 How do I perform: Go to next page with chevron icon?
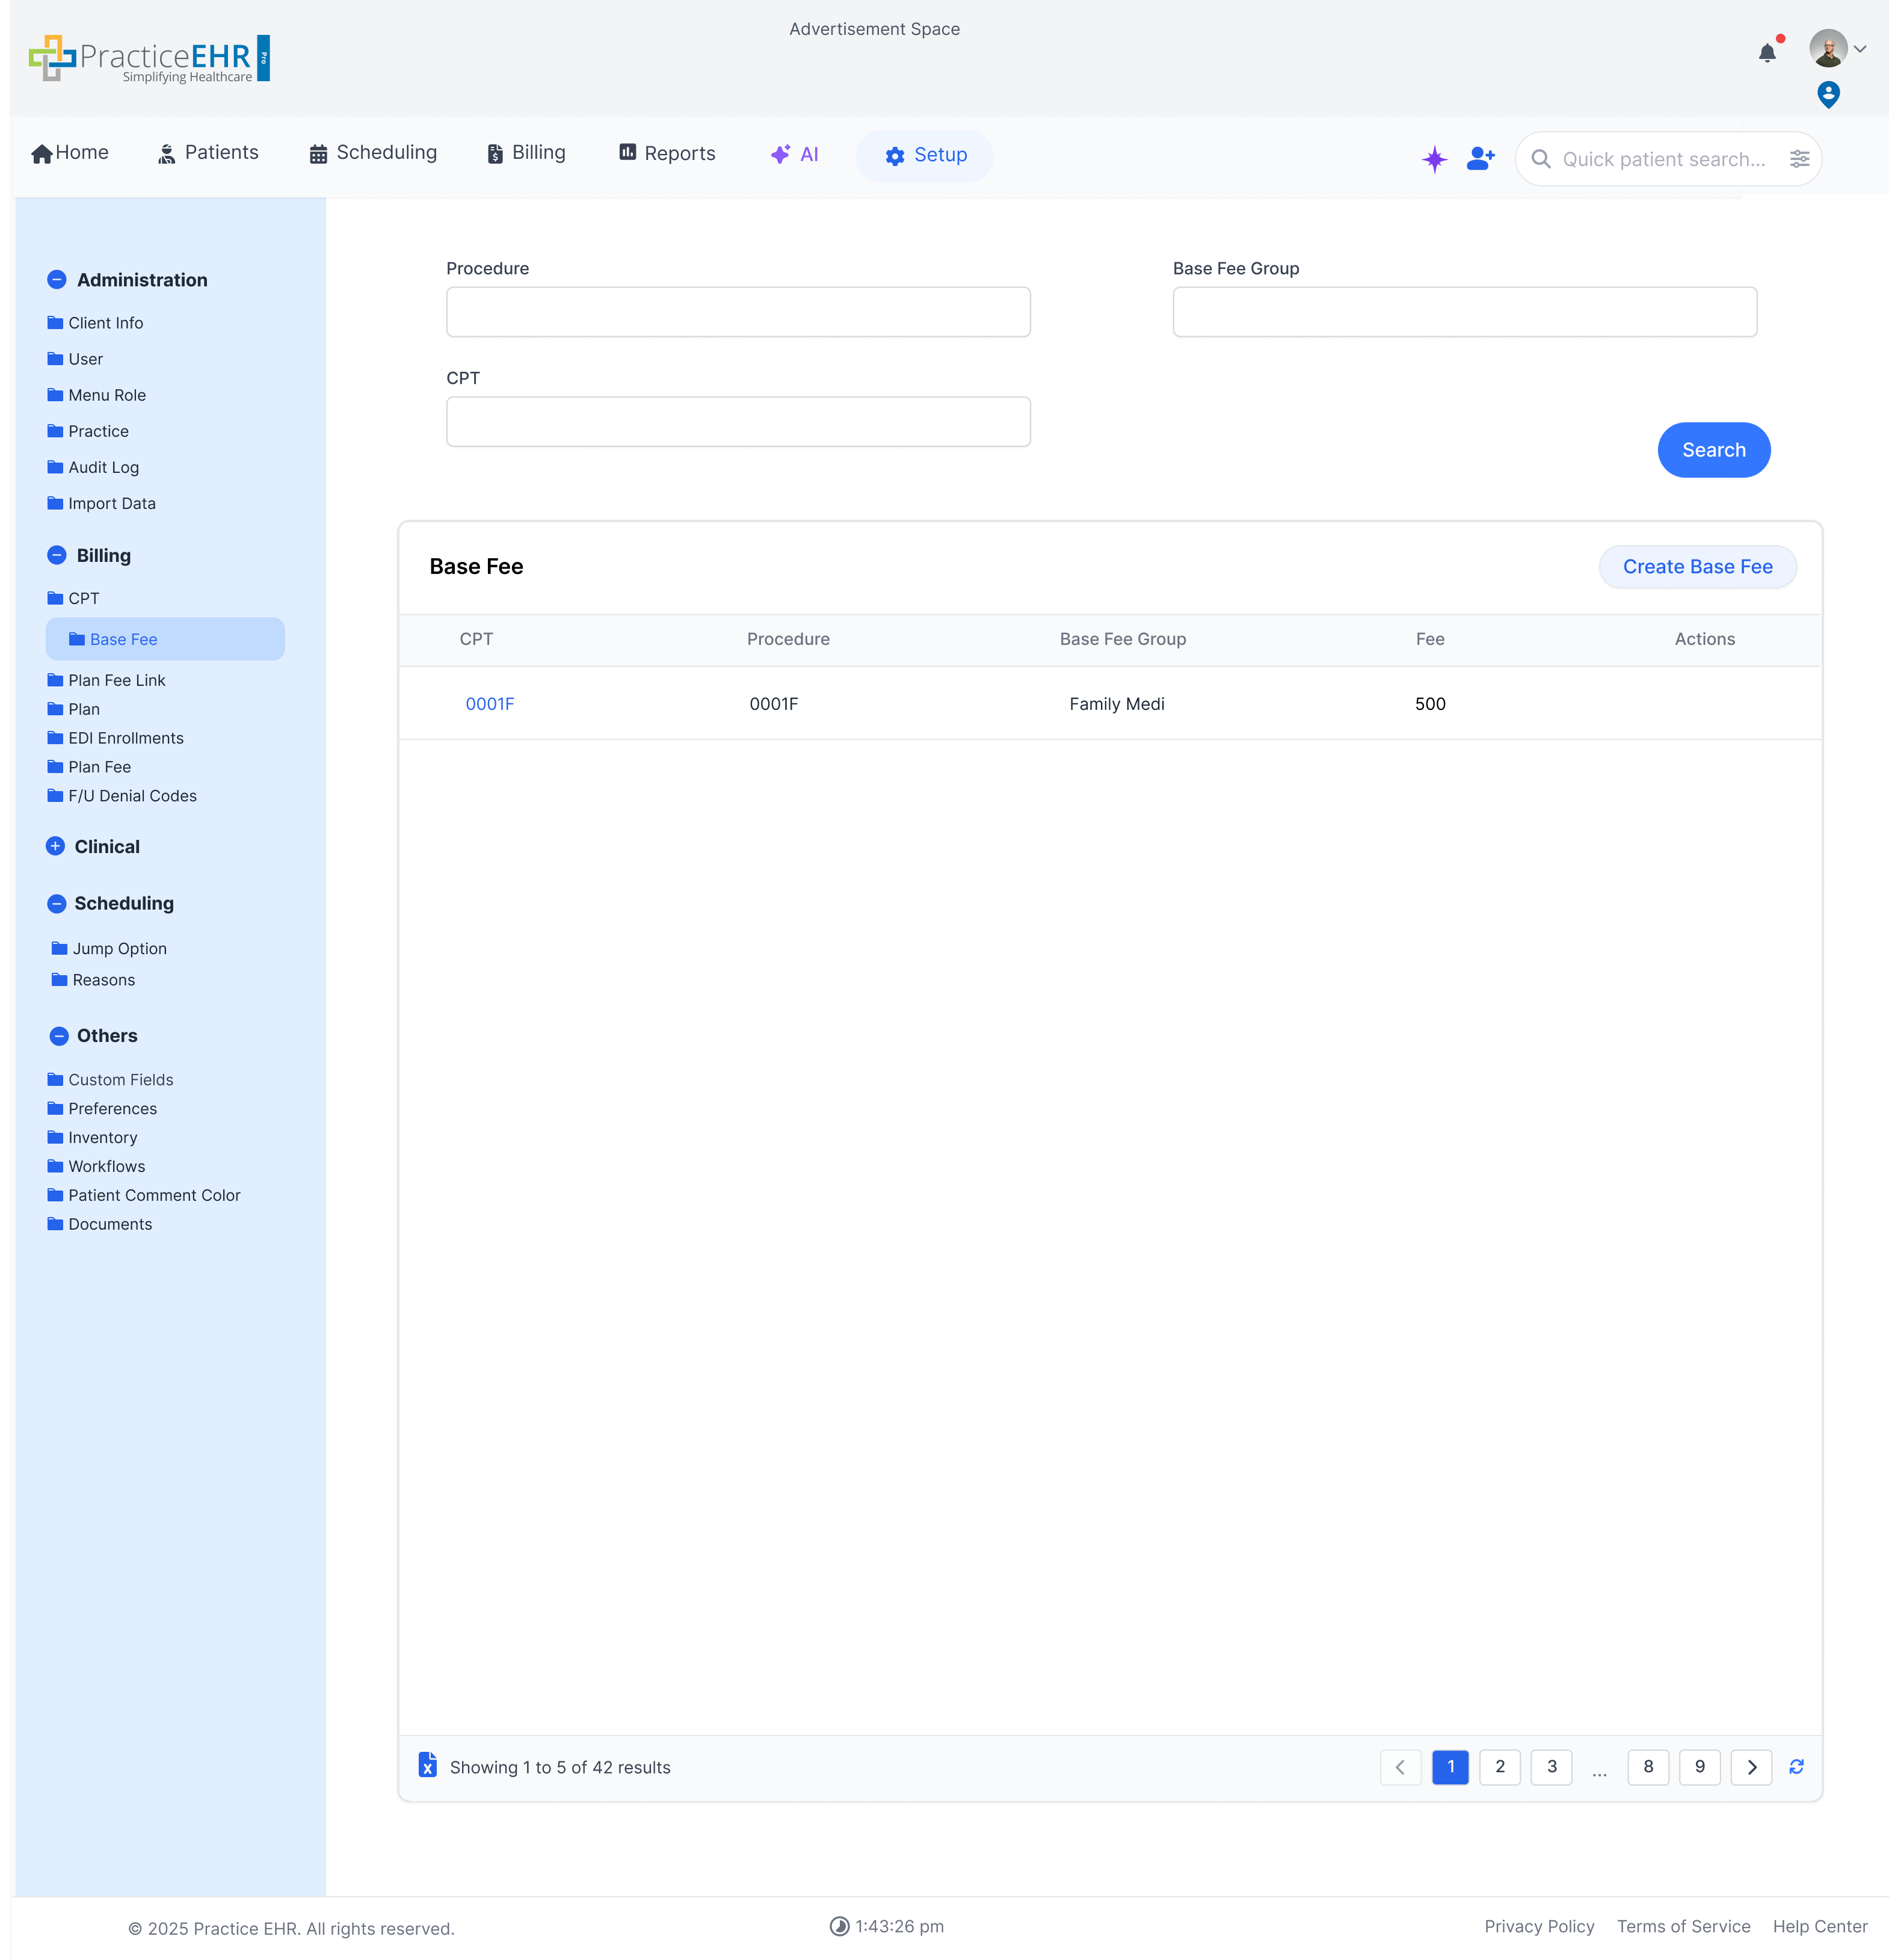click(x=1751, y=1766)
